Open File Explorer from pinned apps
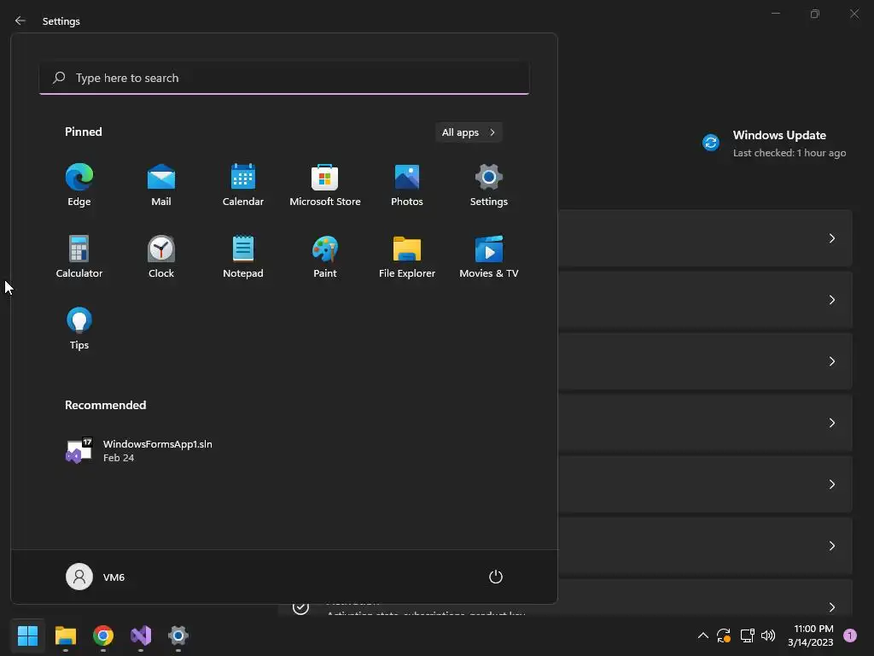The image size is (874, 656). point(407,257)
